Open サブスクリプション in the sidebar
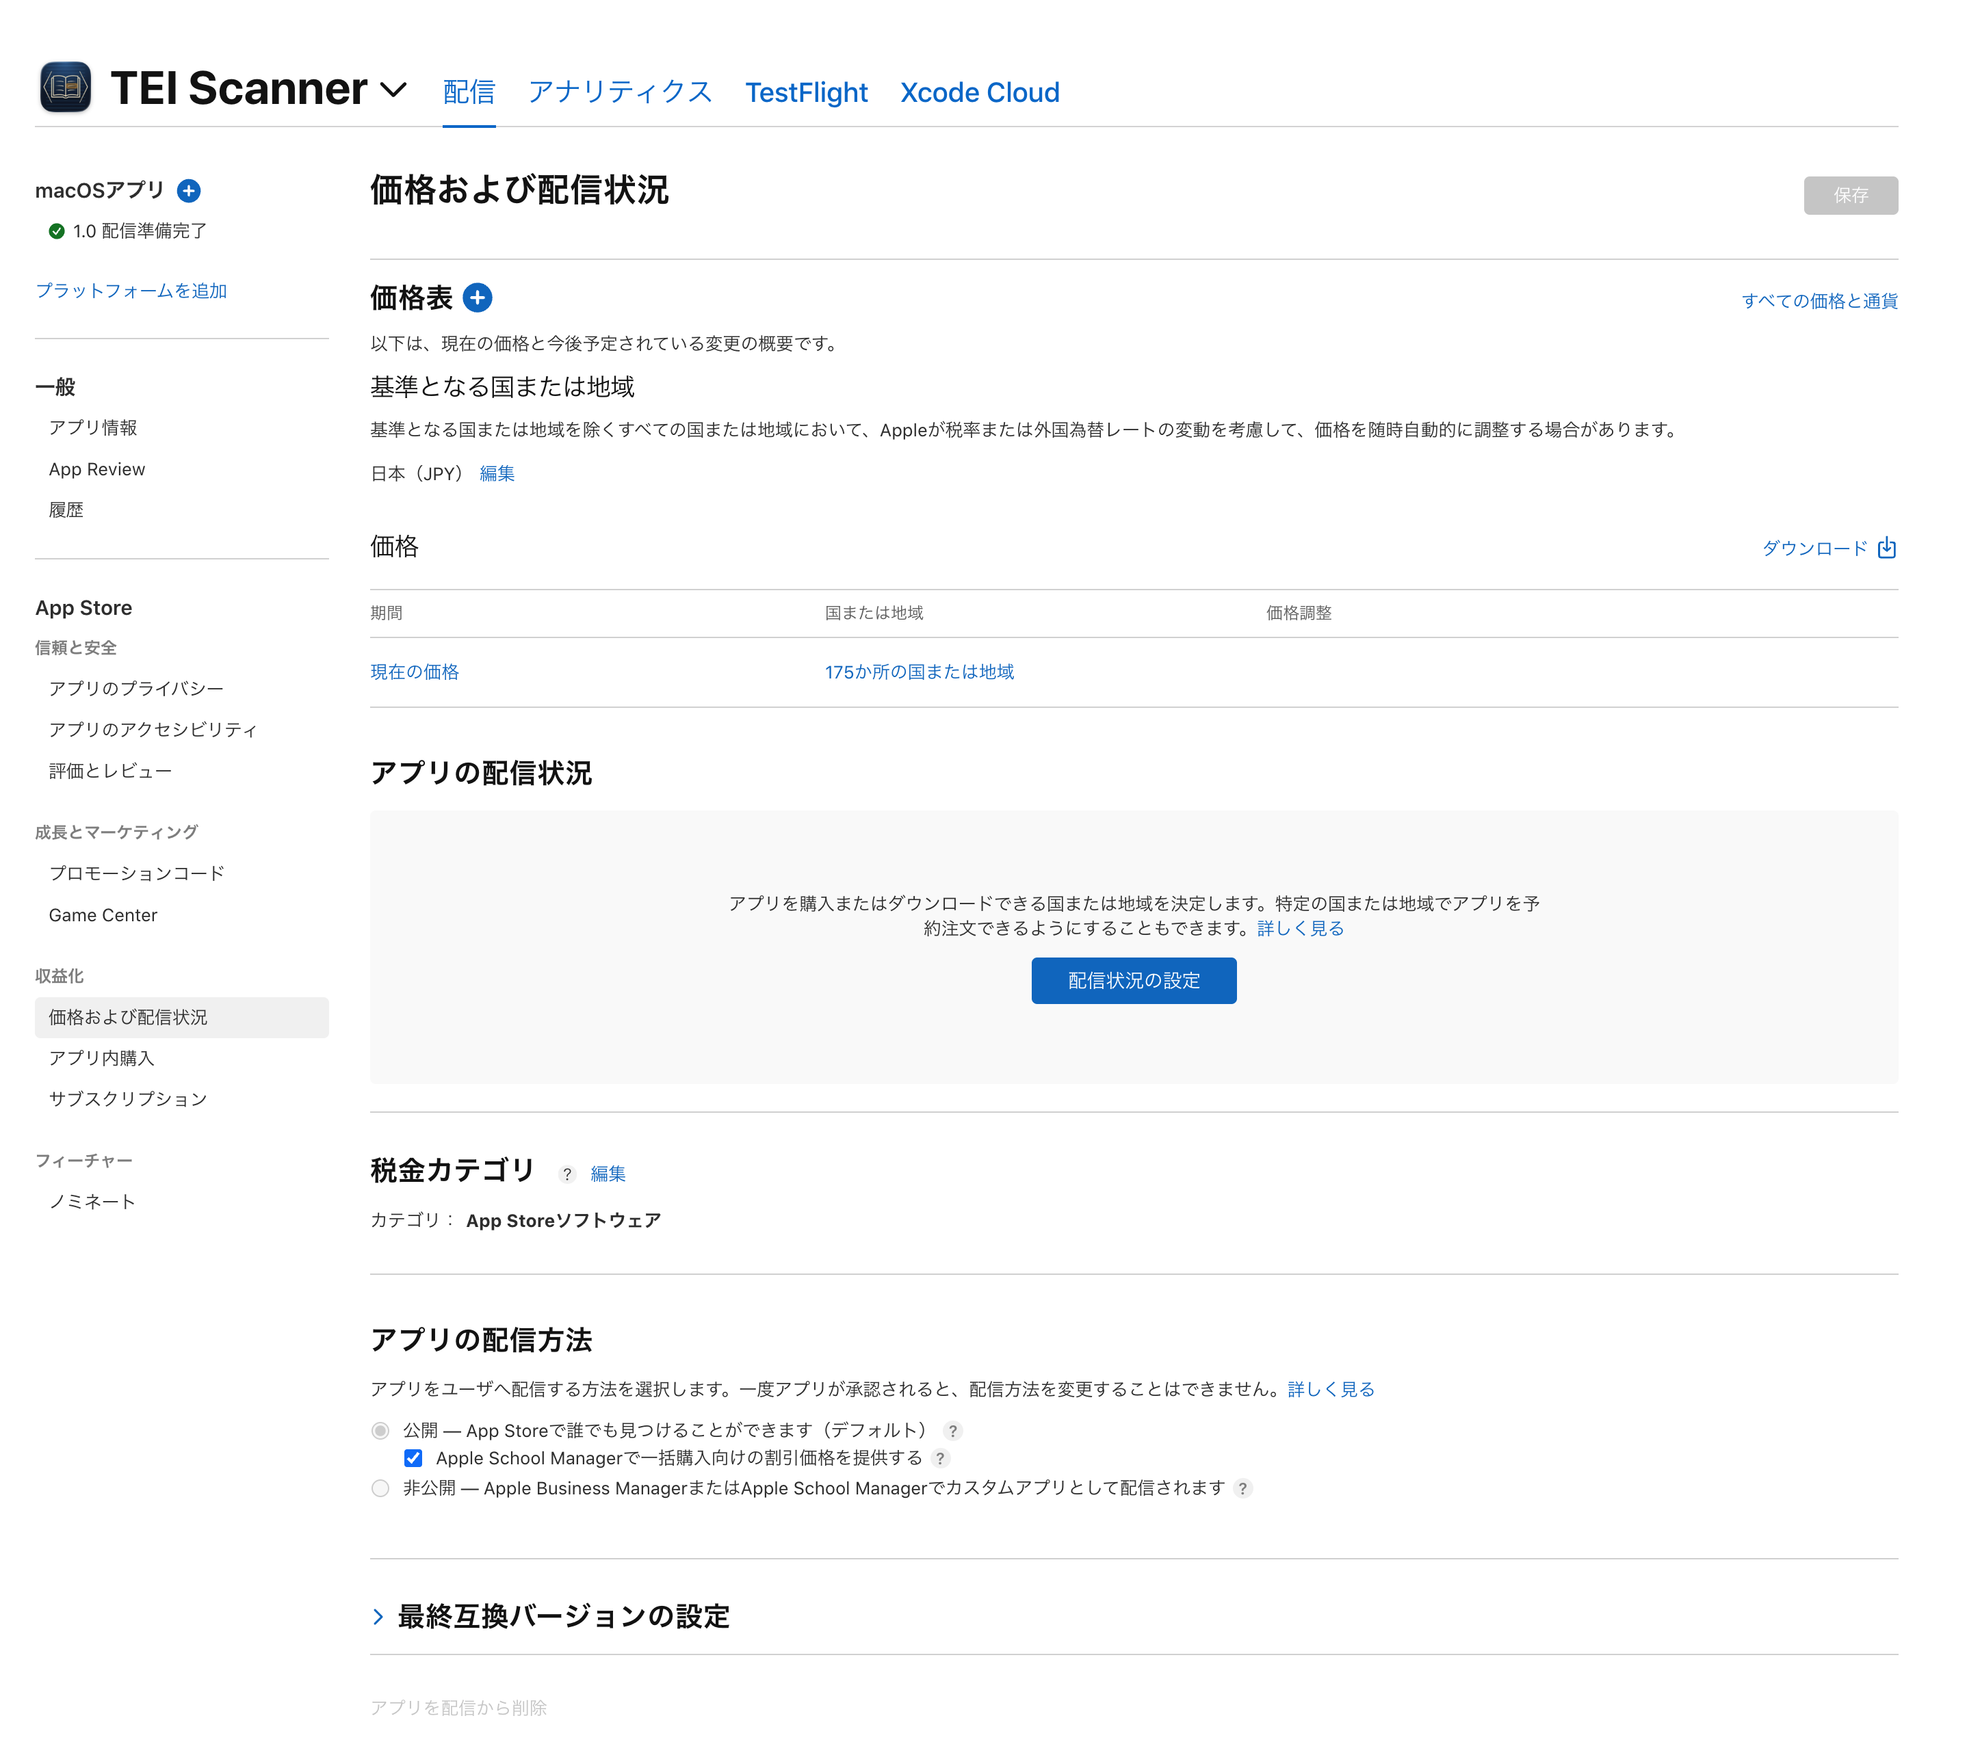The width and height of the screenshot is (1980, 1755). [x=128, y=1099]
